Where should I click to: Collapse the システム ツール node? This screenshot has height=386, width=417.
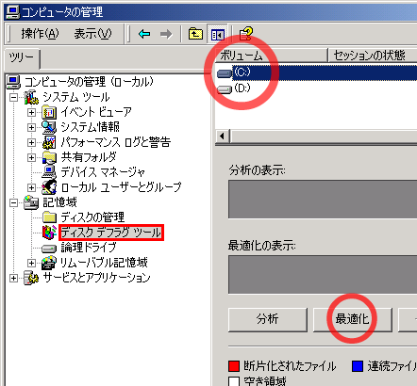(x=13, y=97)
